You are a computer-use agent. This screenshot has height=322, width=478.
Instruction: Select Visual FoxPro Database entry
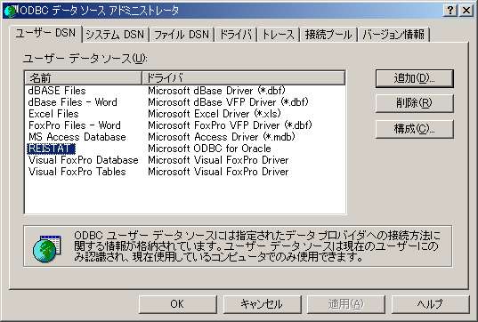83,160
